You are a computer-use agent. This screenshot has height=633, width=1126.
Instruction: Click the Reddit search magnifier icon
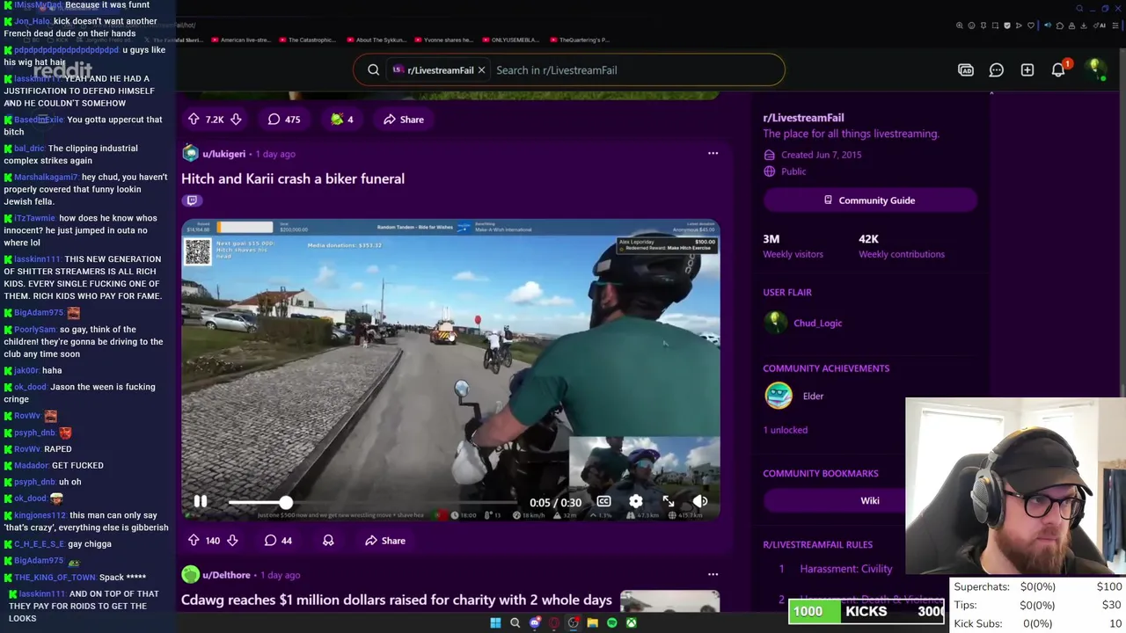click(x=373, y=70)
